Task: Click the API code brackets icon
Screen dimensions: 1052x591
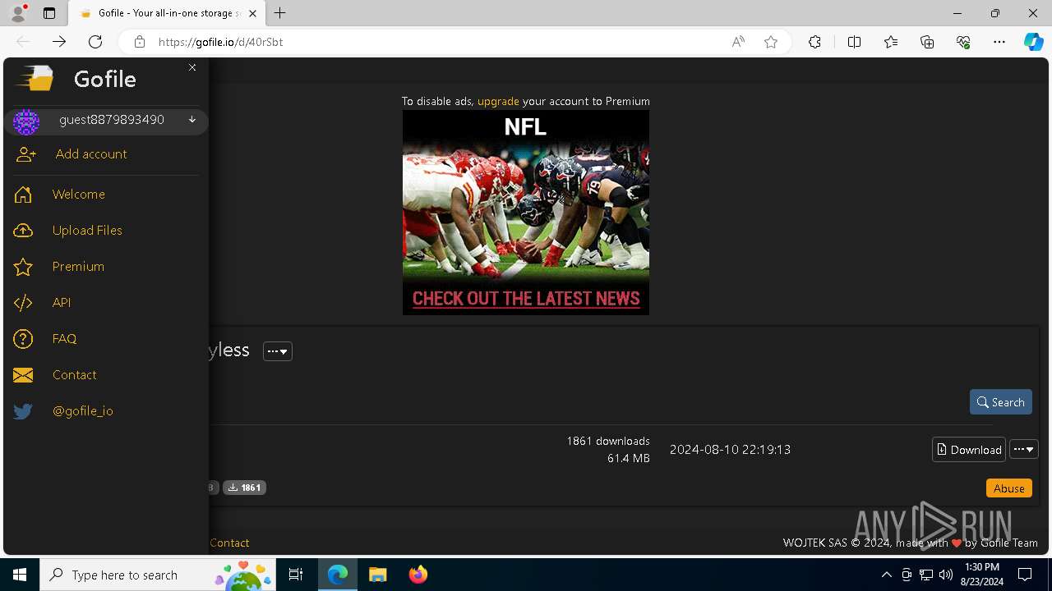Action: pos(23,303)
